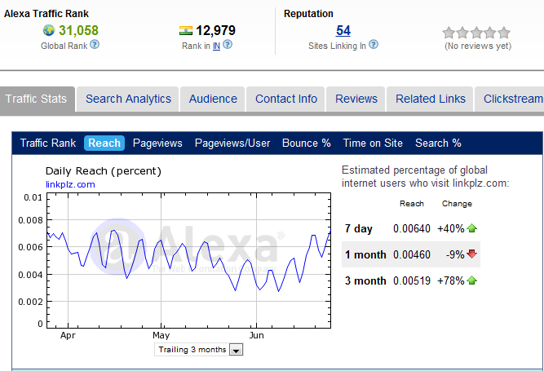544x371 pixels.
Task: Go to the Contact Info tab
Action: tap(286, 99)
